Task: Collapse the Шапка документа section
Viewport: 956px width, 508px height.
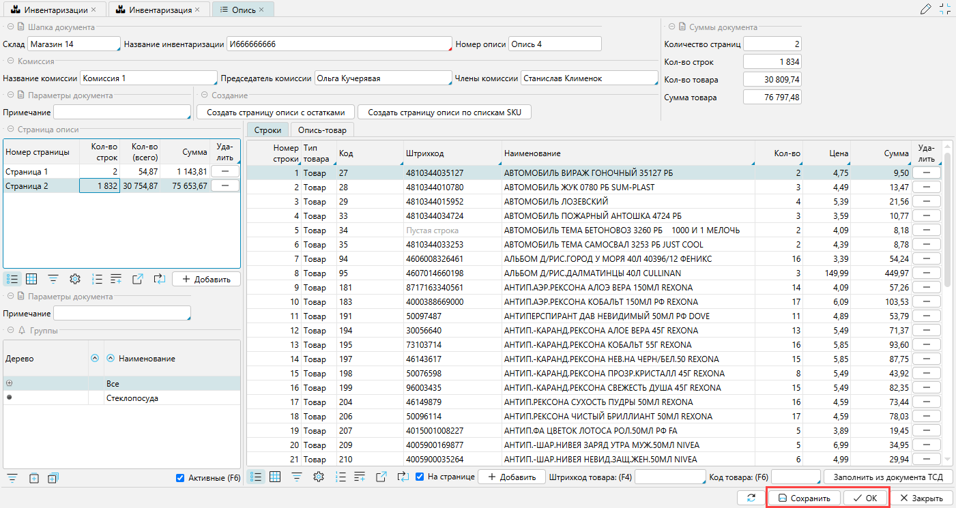Action: click(x=11, y=27)
